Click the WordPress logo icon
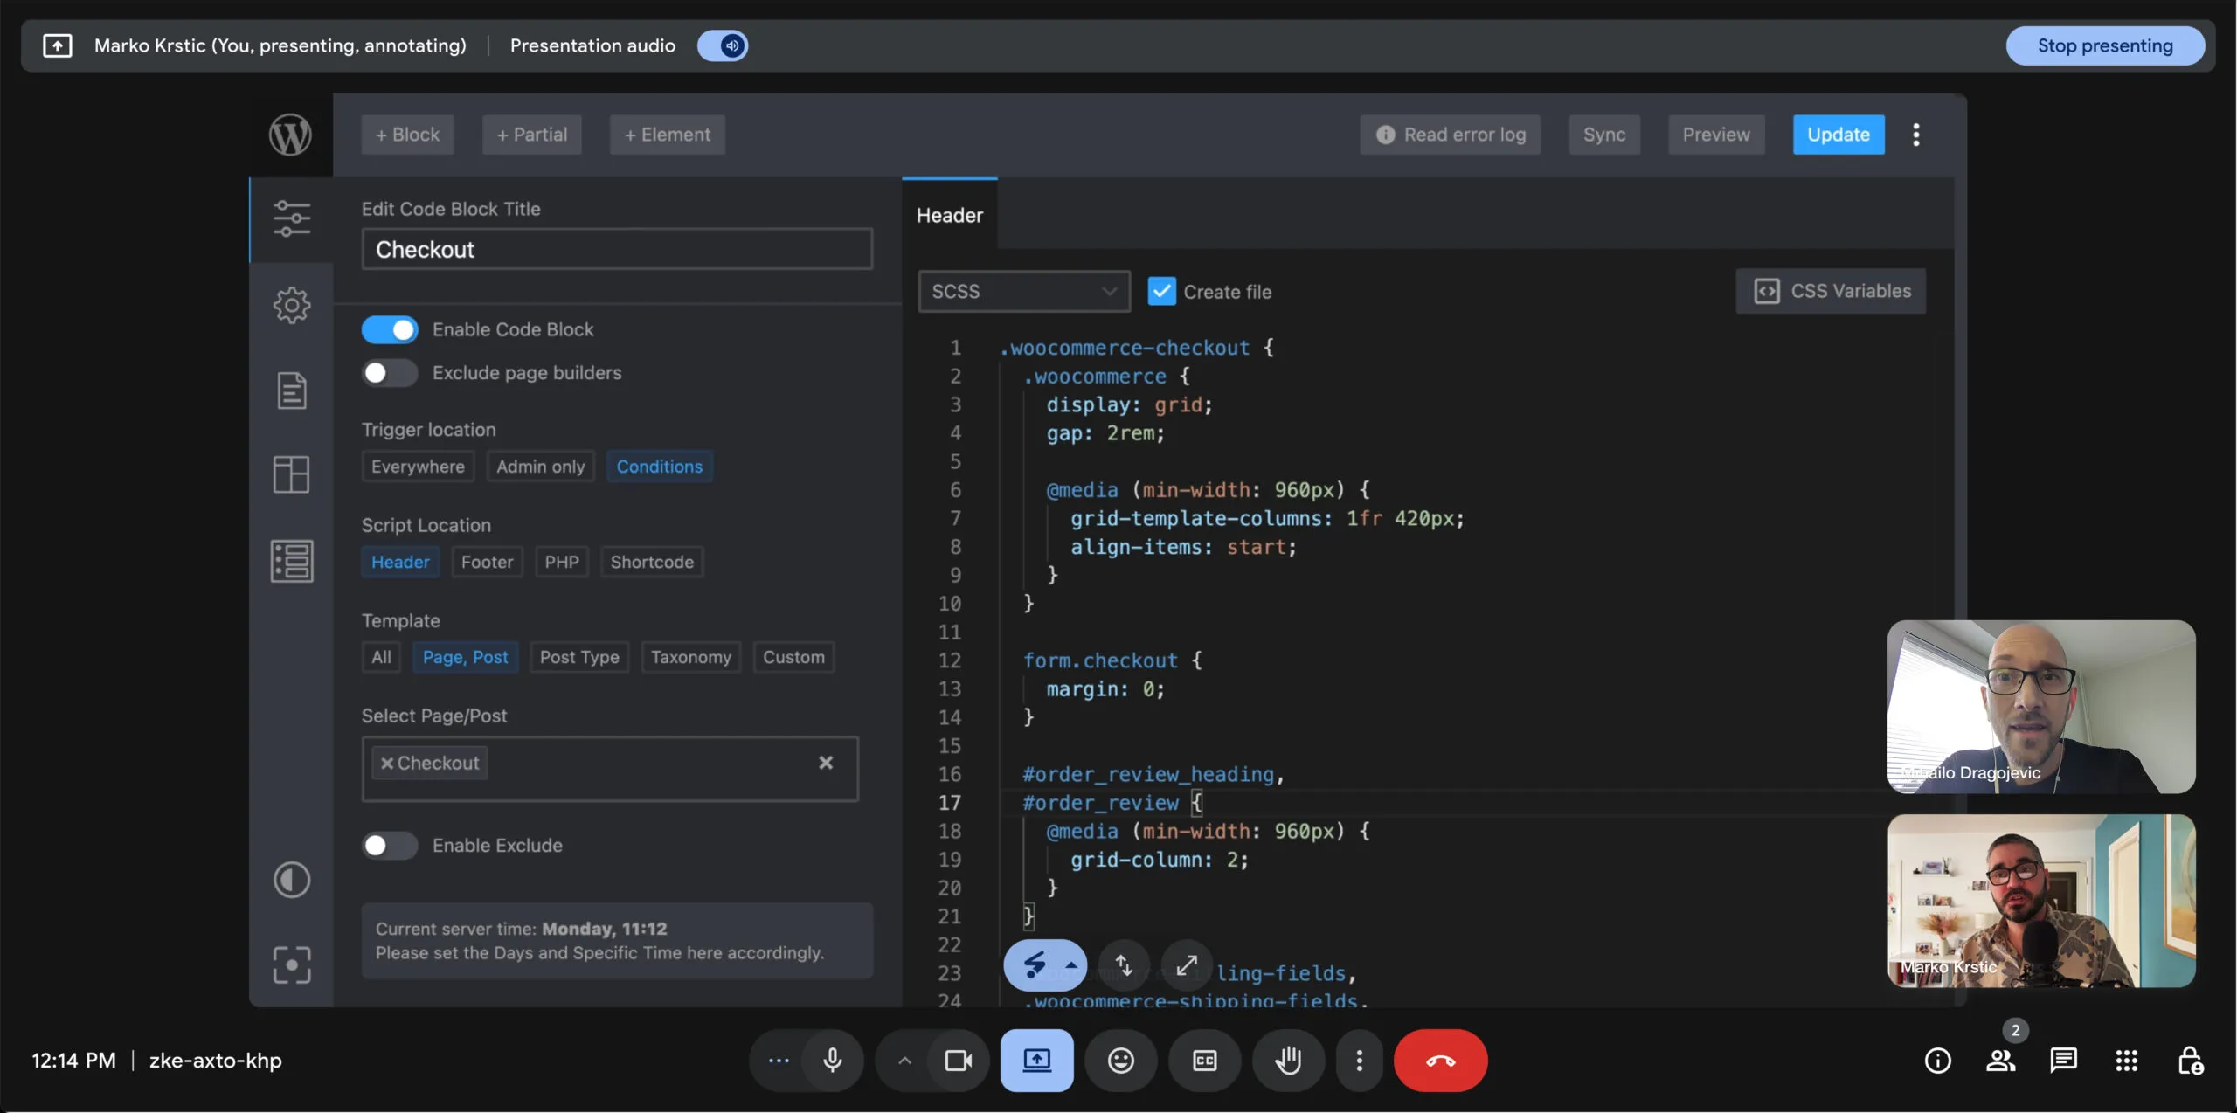Screen dimensions: 2237x1113 [x=290, y=135]
